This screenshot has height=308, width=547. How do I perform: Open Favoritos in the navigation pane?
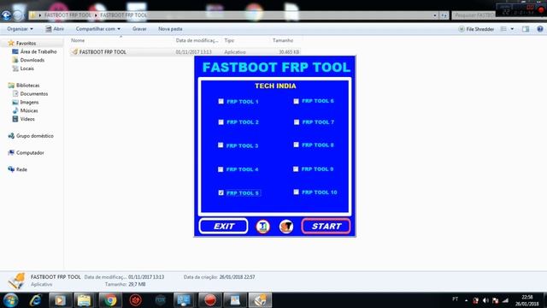click(22, 44)
